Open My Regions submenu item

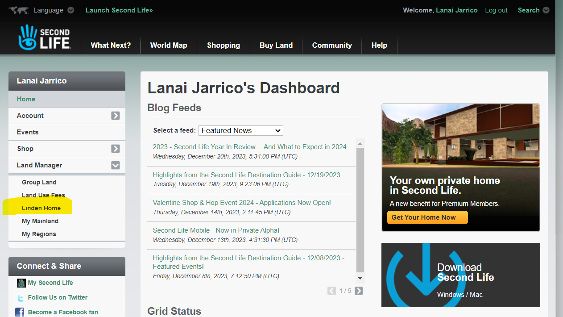tap(39, 234)
